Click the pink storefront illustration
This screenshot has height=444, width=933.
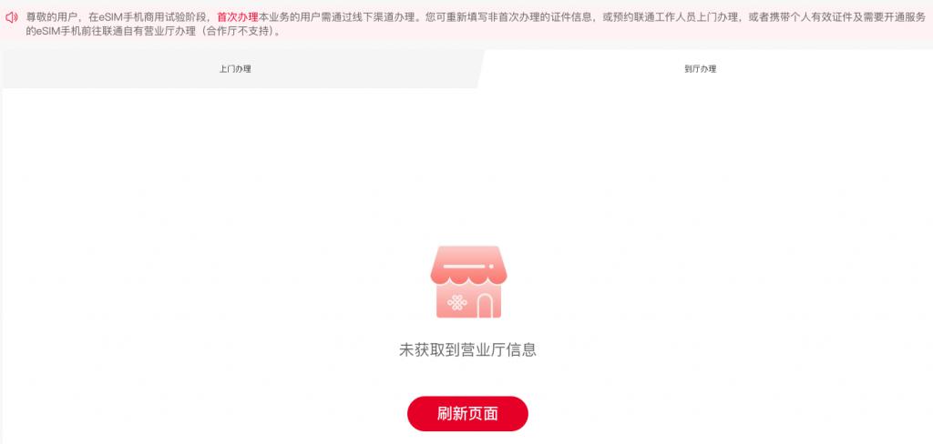(x=469, y=282)
